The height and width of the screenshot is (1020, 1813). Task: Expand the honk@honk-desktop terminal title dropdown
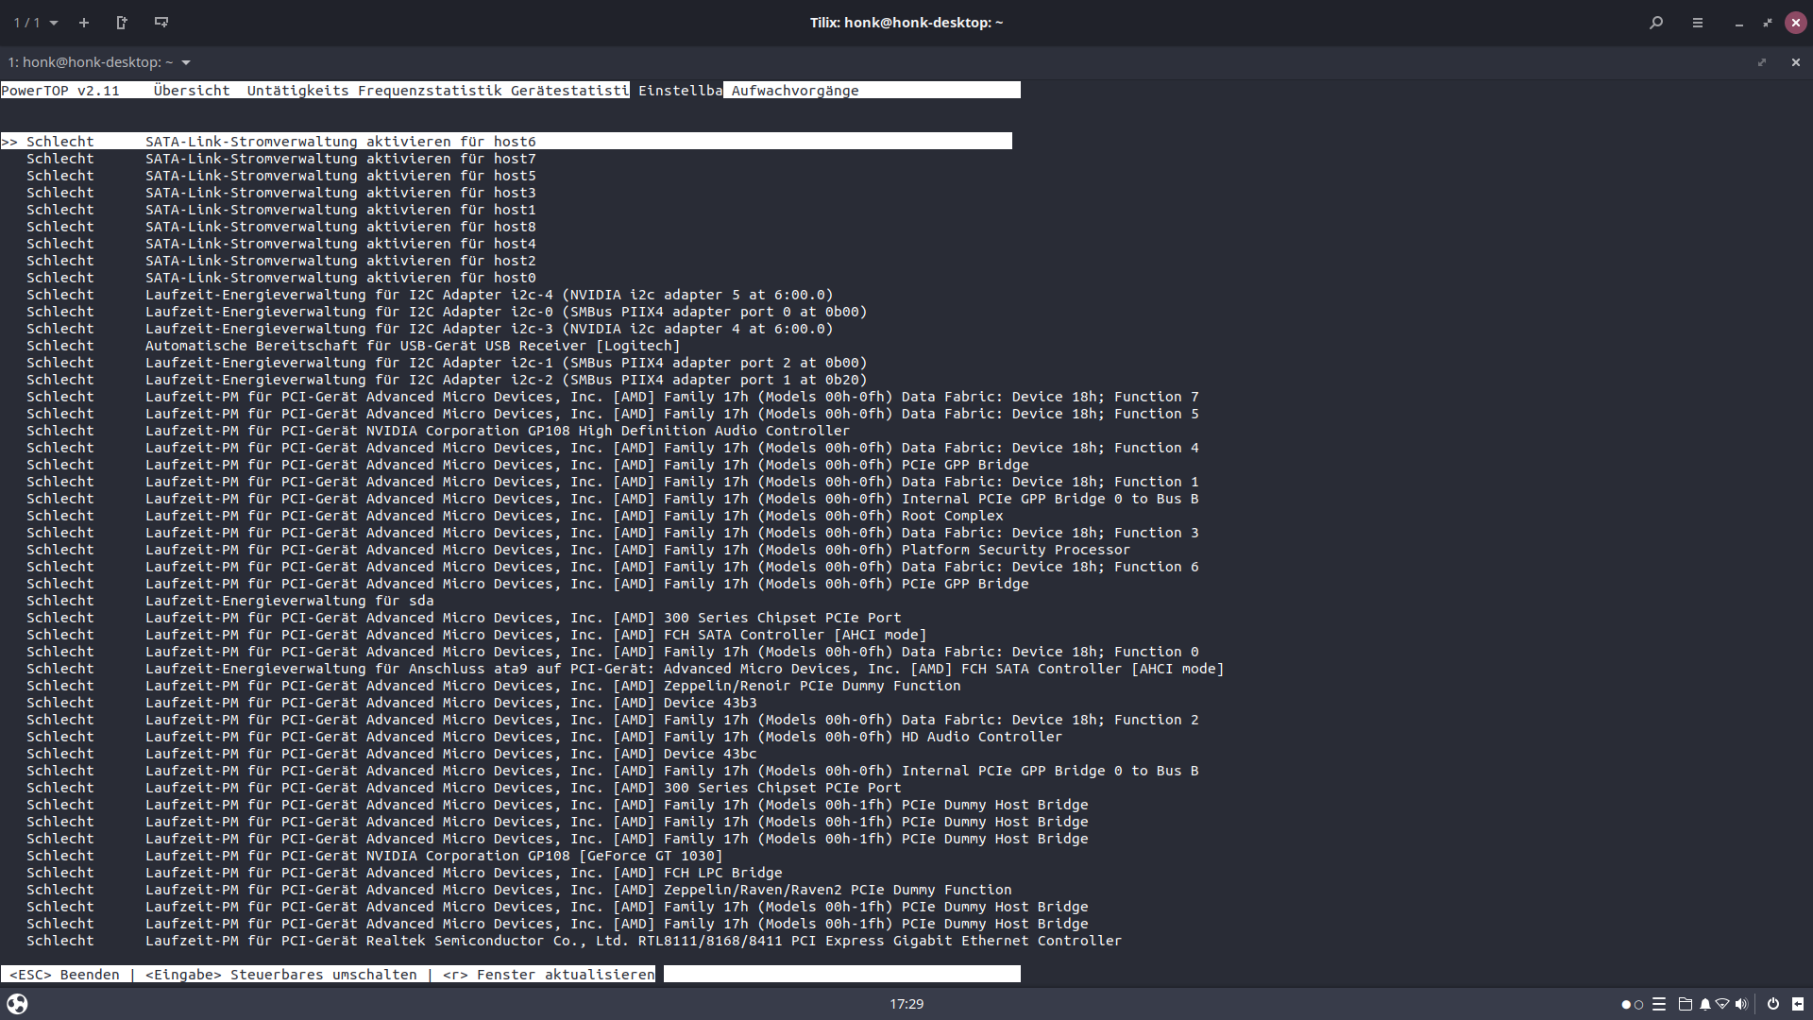(186, 62)
